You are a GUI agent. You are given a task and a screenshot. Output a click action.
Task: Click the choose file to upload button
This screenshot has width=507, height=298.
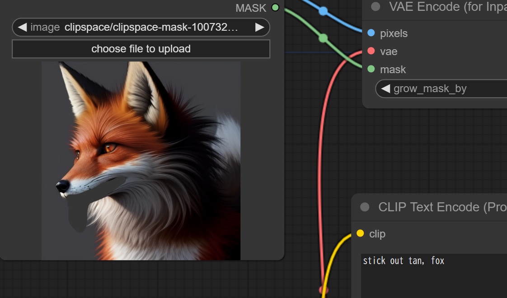pyautogui.click(x=141, y=48)
